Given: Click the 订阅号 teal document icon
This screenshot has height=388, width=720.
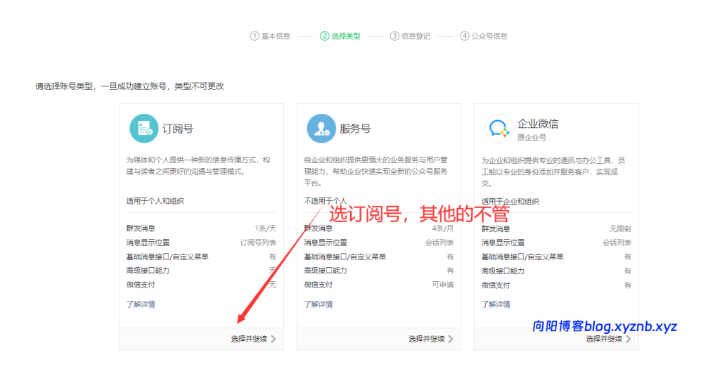Looking at the screenshot, I should pos(143,129).
